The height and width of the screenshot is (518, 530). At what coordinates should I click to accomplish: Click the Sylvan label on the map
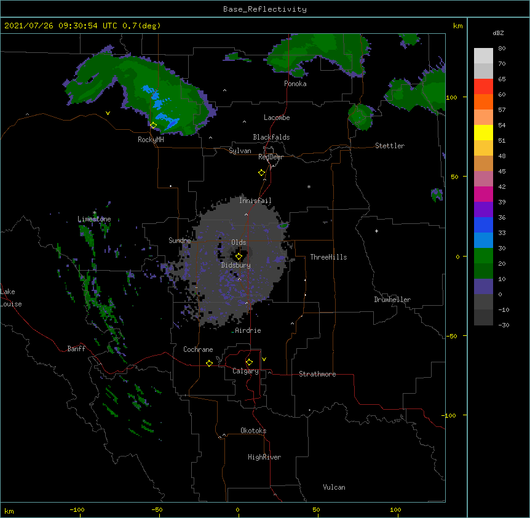pyautogui.click(x=240, y=151)
